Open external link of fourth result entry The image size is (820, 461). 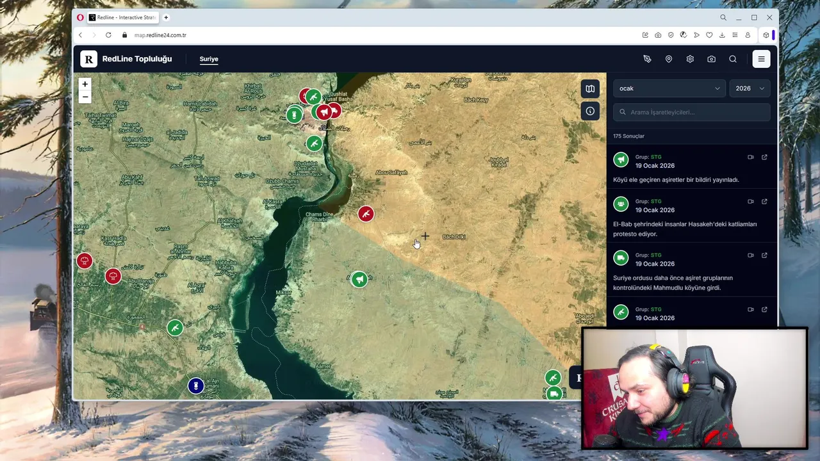(x=764, y=309)
